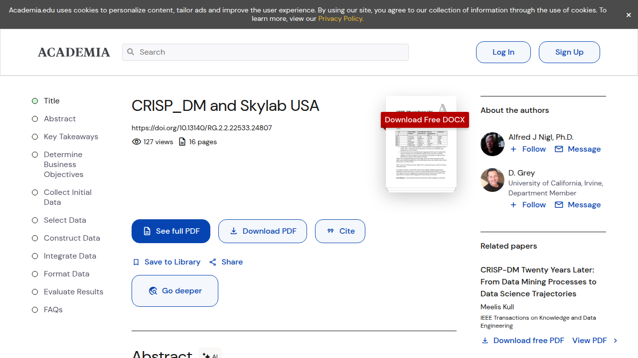Open Meelis Kull author link
Image resolution: width=638 pixels, height=358 pixels.
click(x=497, y=307)
